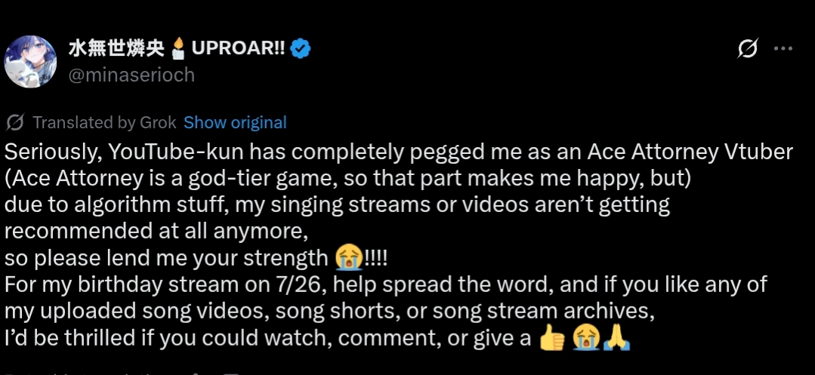Click 'UPROAR!!' in the account name
Screen dimensions: 815x375
239,49
